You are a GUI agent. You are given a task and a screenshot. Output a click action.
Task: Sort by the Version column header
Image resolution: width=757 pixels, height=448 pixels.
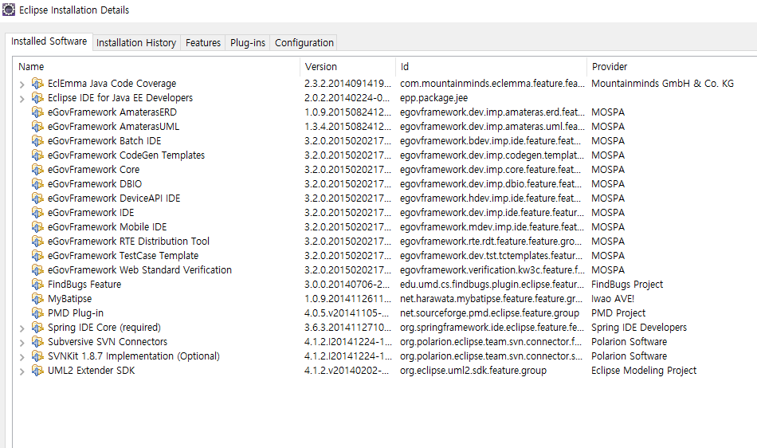click(x=348, y=67)
